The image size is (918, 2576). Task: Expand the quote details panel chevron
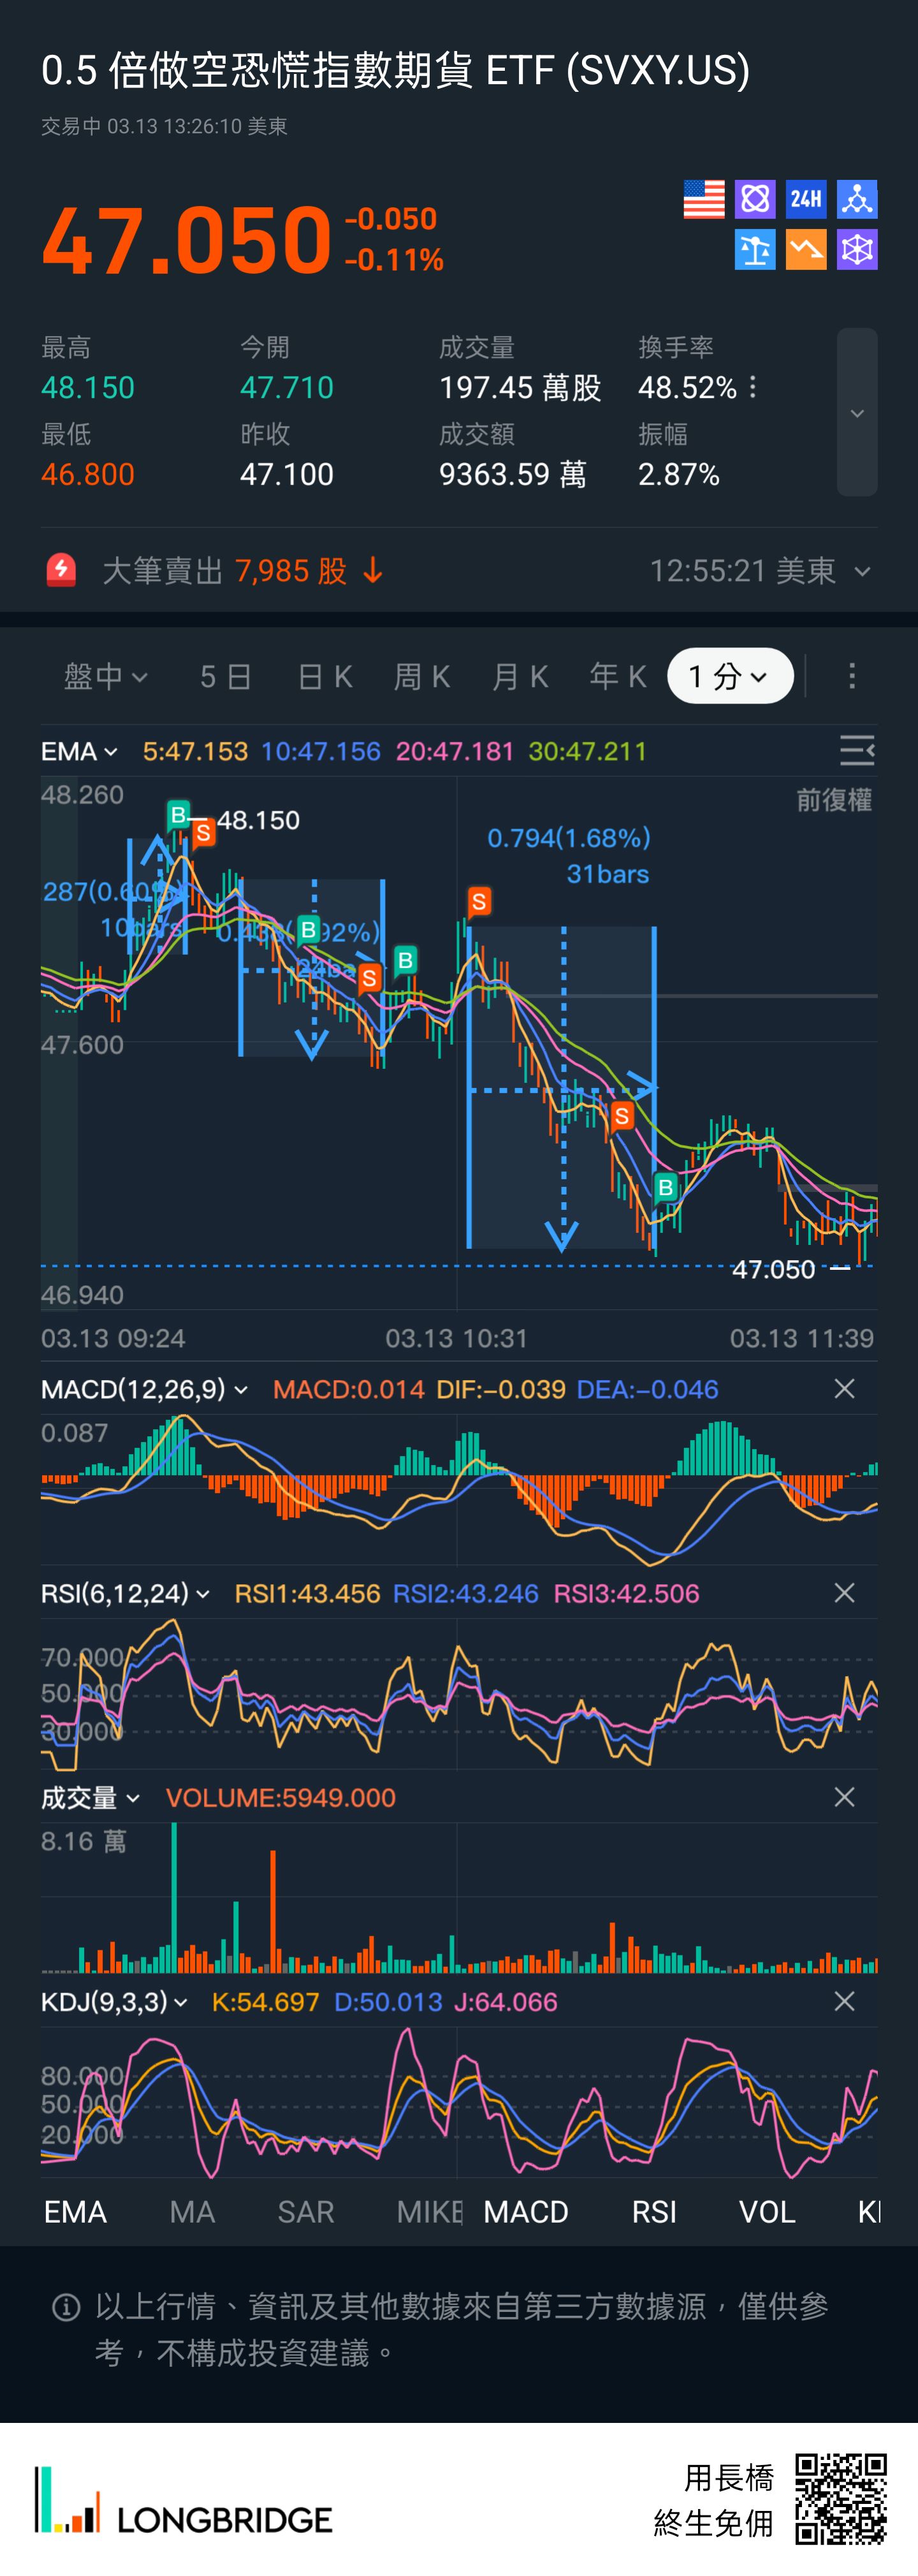(857, 412)
